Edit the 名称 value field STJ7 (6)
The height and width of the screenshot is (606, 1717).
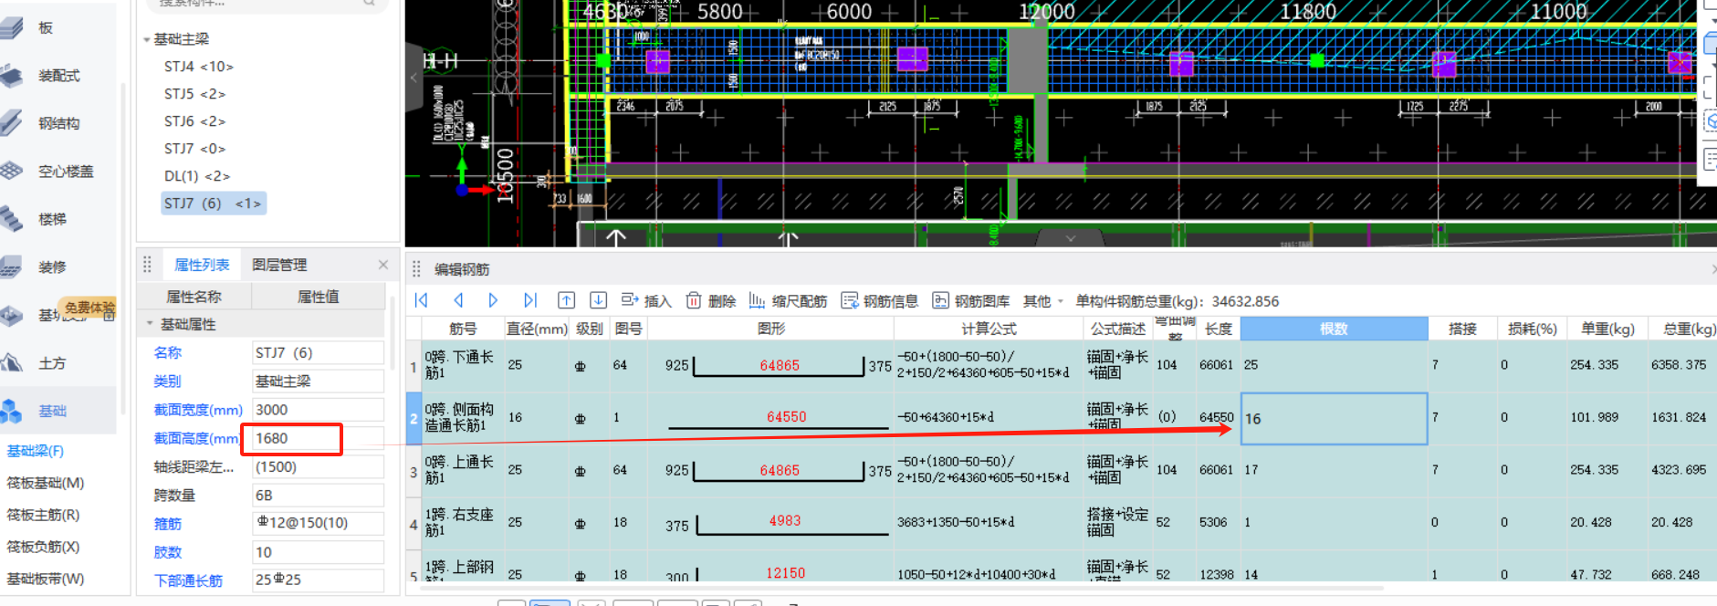pos(318,352)
